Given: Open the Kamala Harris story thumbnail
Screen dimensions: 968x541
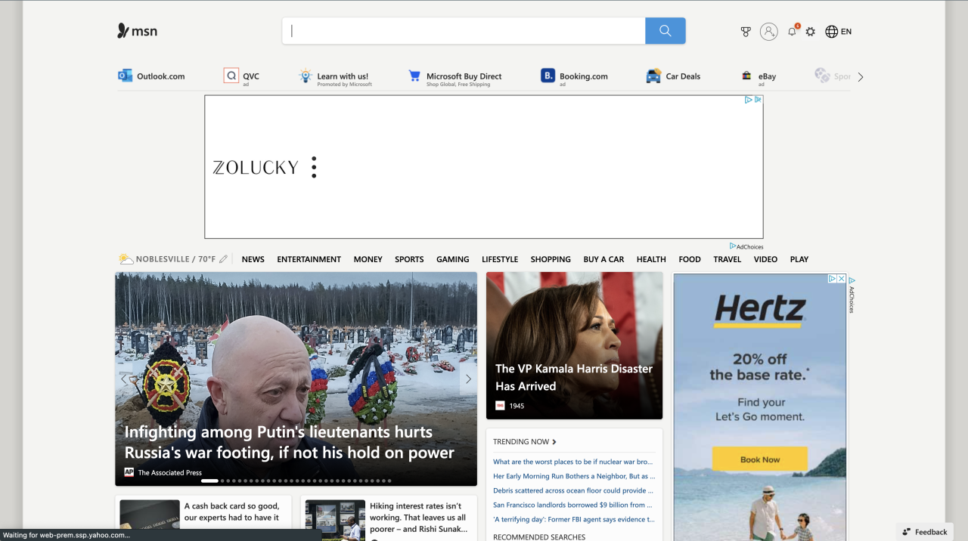Looking at the screenshot, I should [574, 345].
